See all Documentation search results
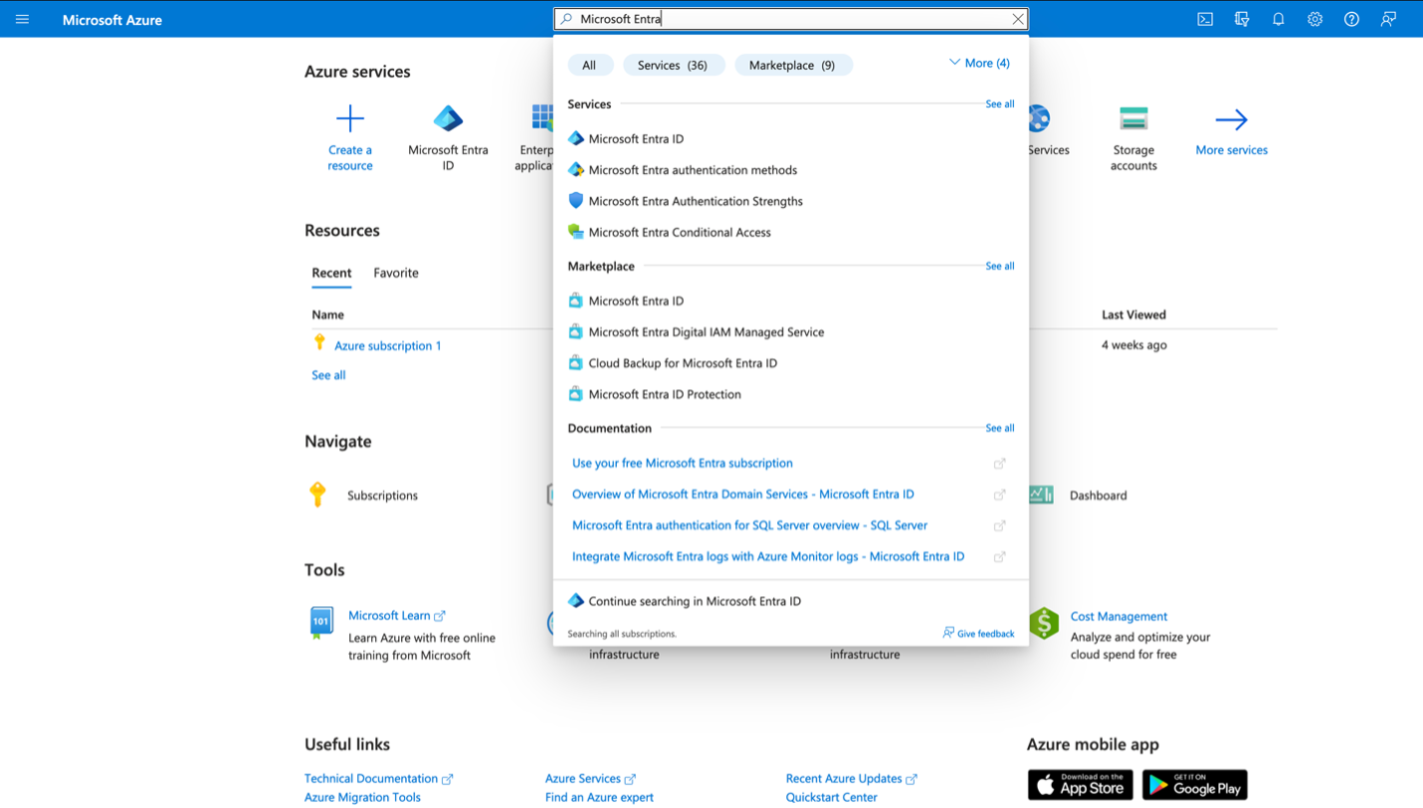 (1000, 428)
